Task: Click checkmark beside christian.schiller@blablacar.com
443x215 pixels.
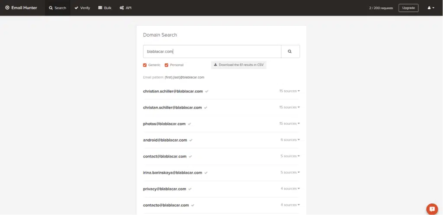Action: pos(207,92)
